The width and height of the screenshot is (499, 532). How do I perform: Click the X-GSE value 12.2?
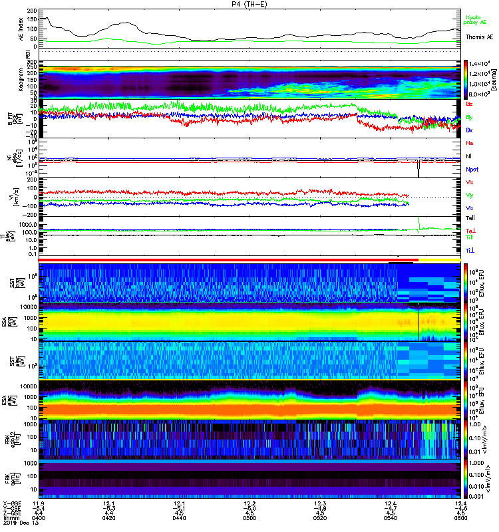click(x=249, y=503)
